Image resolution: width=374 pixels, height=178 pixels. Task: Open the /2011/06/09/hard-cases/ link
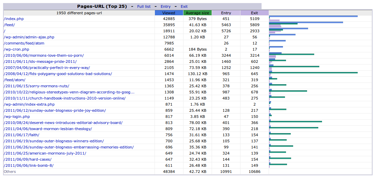pyautogui.click(x=28, y=159)
